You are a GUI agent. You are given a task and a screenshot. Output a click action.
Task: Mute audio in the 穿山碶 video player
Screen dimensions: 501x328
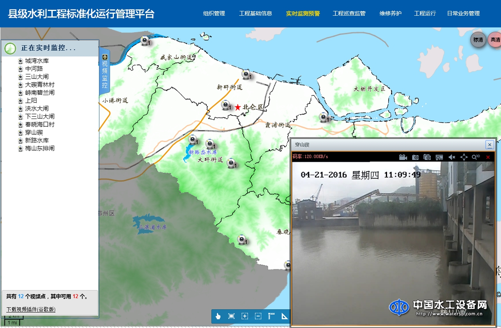point(451,157)
